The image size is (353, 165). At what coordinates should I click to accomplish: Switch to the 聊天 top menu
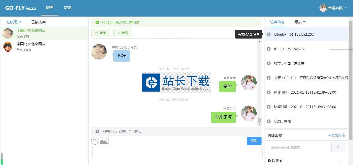pos(50,8)
